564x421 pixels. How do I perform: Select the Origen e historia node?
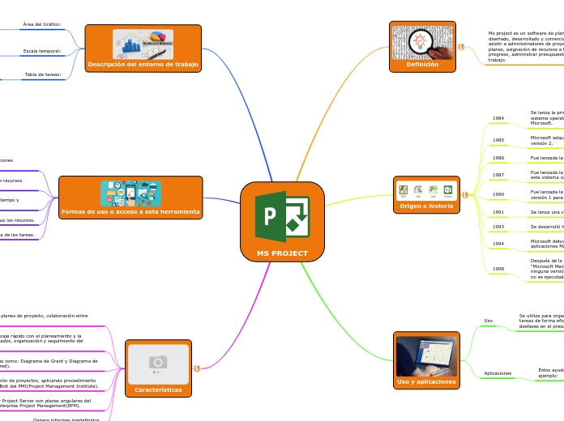pyautogui.click(x=426, y=195)
